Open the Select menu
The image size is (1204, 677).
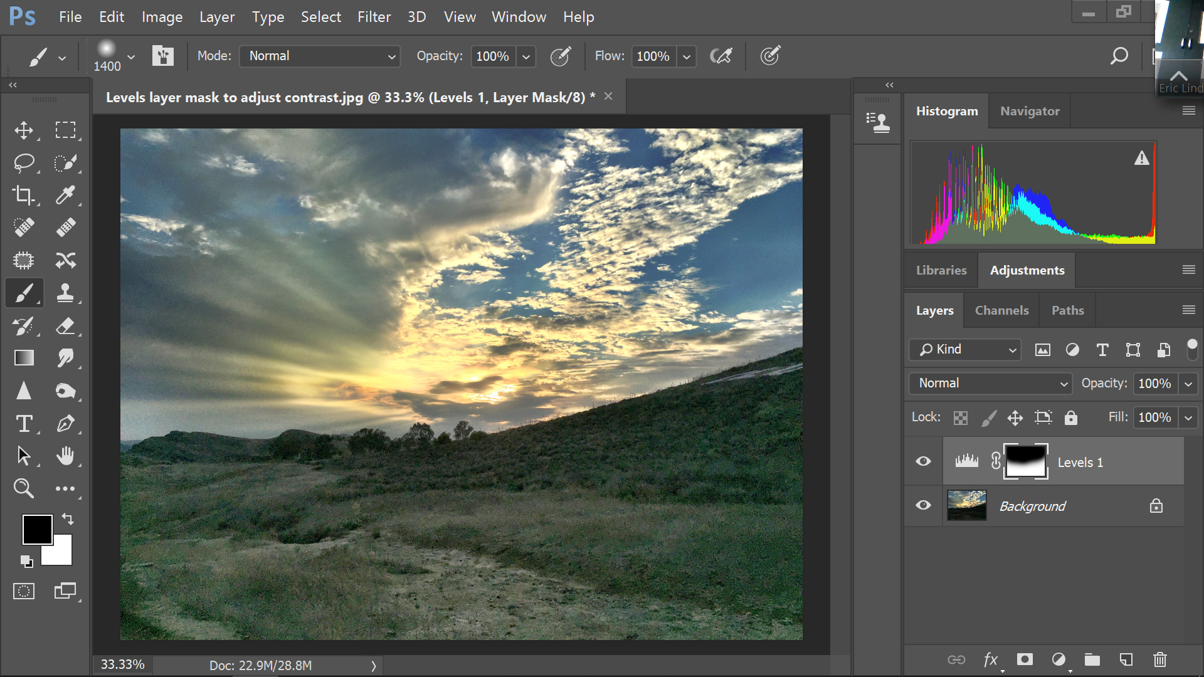click(320, 17)
